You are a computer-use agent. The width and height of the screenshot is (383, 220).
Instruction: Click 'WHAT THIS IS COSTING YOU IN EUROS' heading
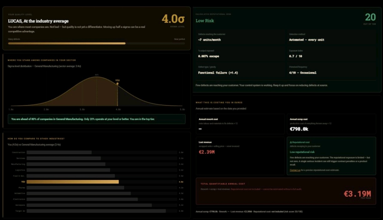[219, 102]
